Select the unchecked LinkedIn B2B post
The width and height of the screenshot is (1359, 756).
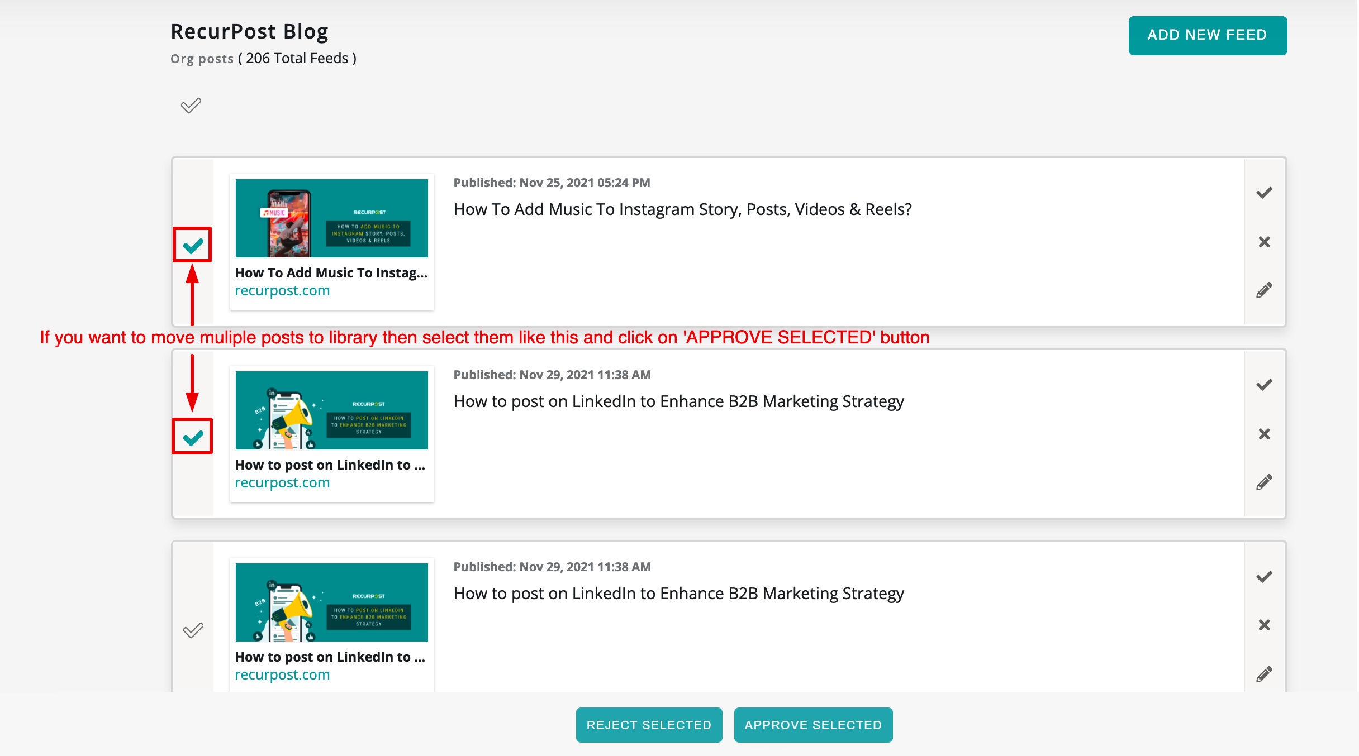point(193,630)
